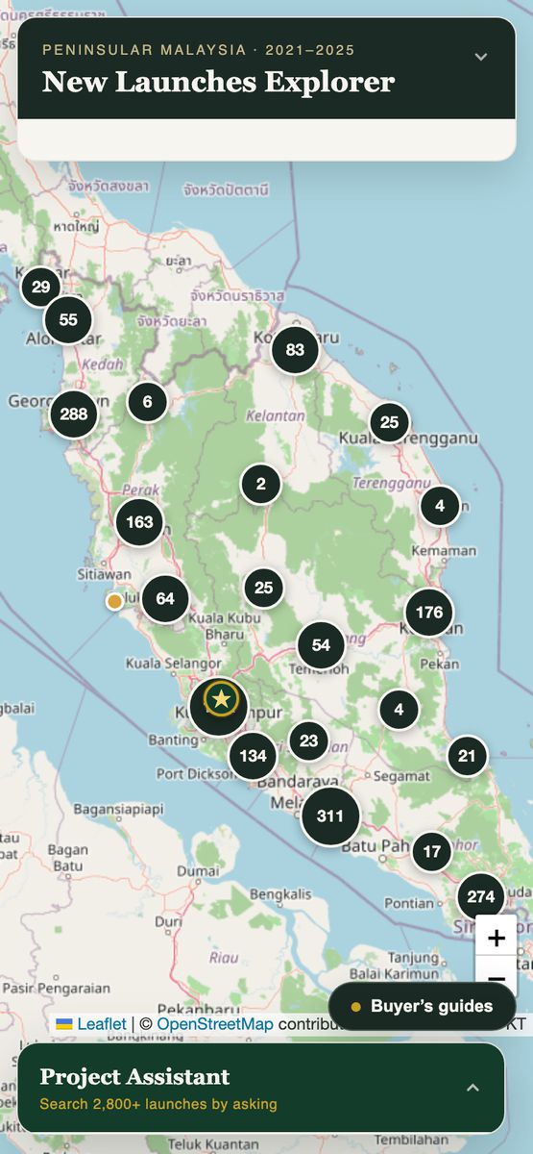Open the cluster marker labeled 134
533x1154 pixels.
pyautogui.click(x=253, y=755)
